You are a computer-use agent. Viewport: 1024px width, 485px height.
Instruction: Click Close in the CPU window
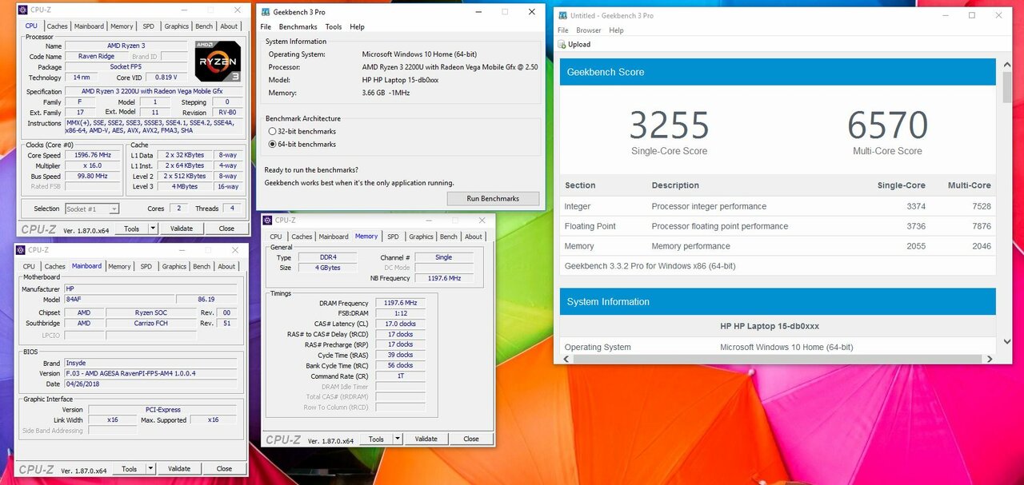[x=227, y=229]
